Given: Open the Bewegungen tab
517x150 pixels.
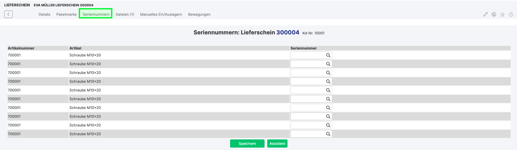Looking at the screenshot, I should 199,14.
